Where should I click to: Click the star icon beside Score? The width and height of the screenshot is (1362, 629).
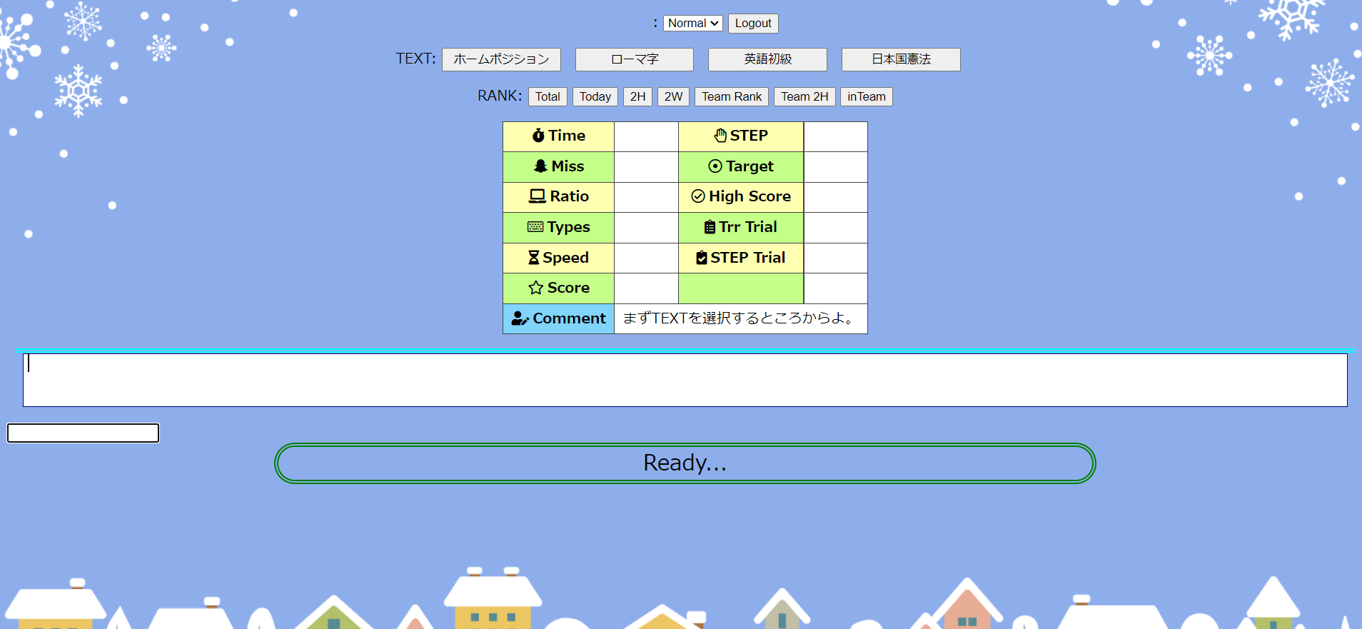(535, 288)
